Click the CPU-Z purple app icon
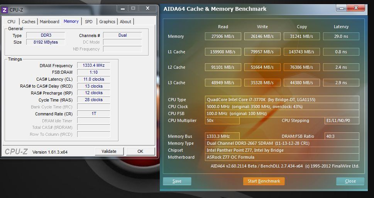 tap(5, 10)
